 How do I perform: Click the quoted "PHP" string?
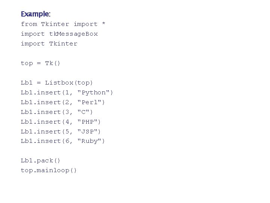point(89,122)
